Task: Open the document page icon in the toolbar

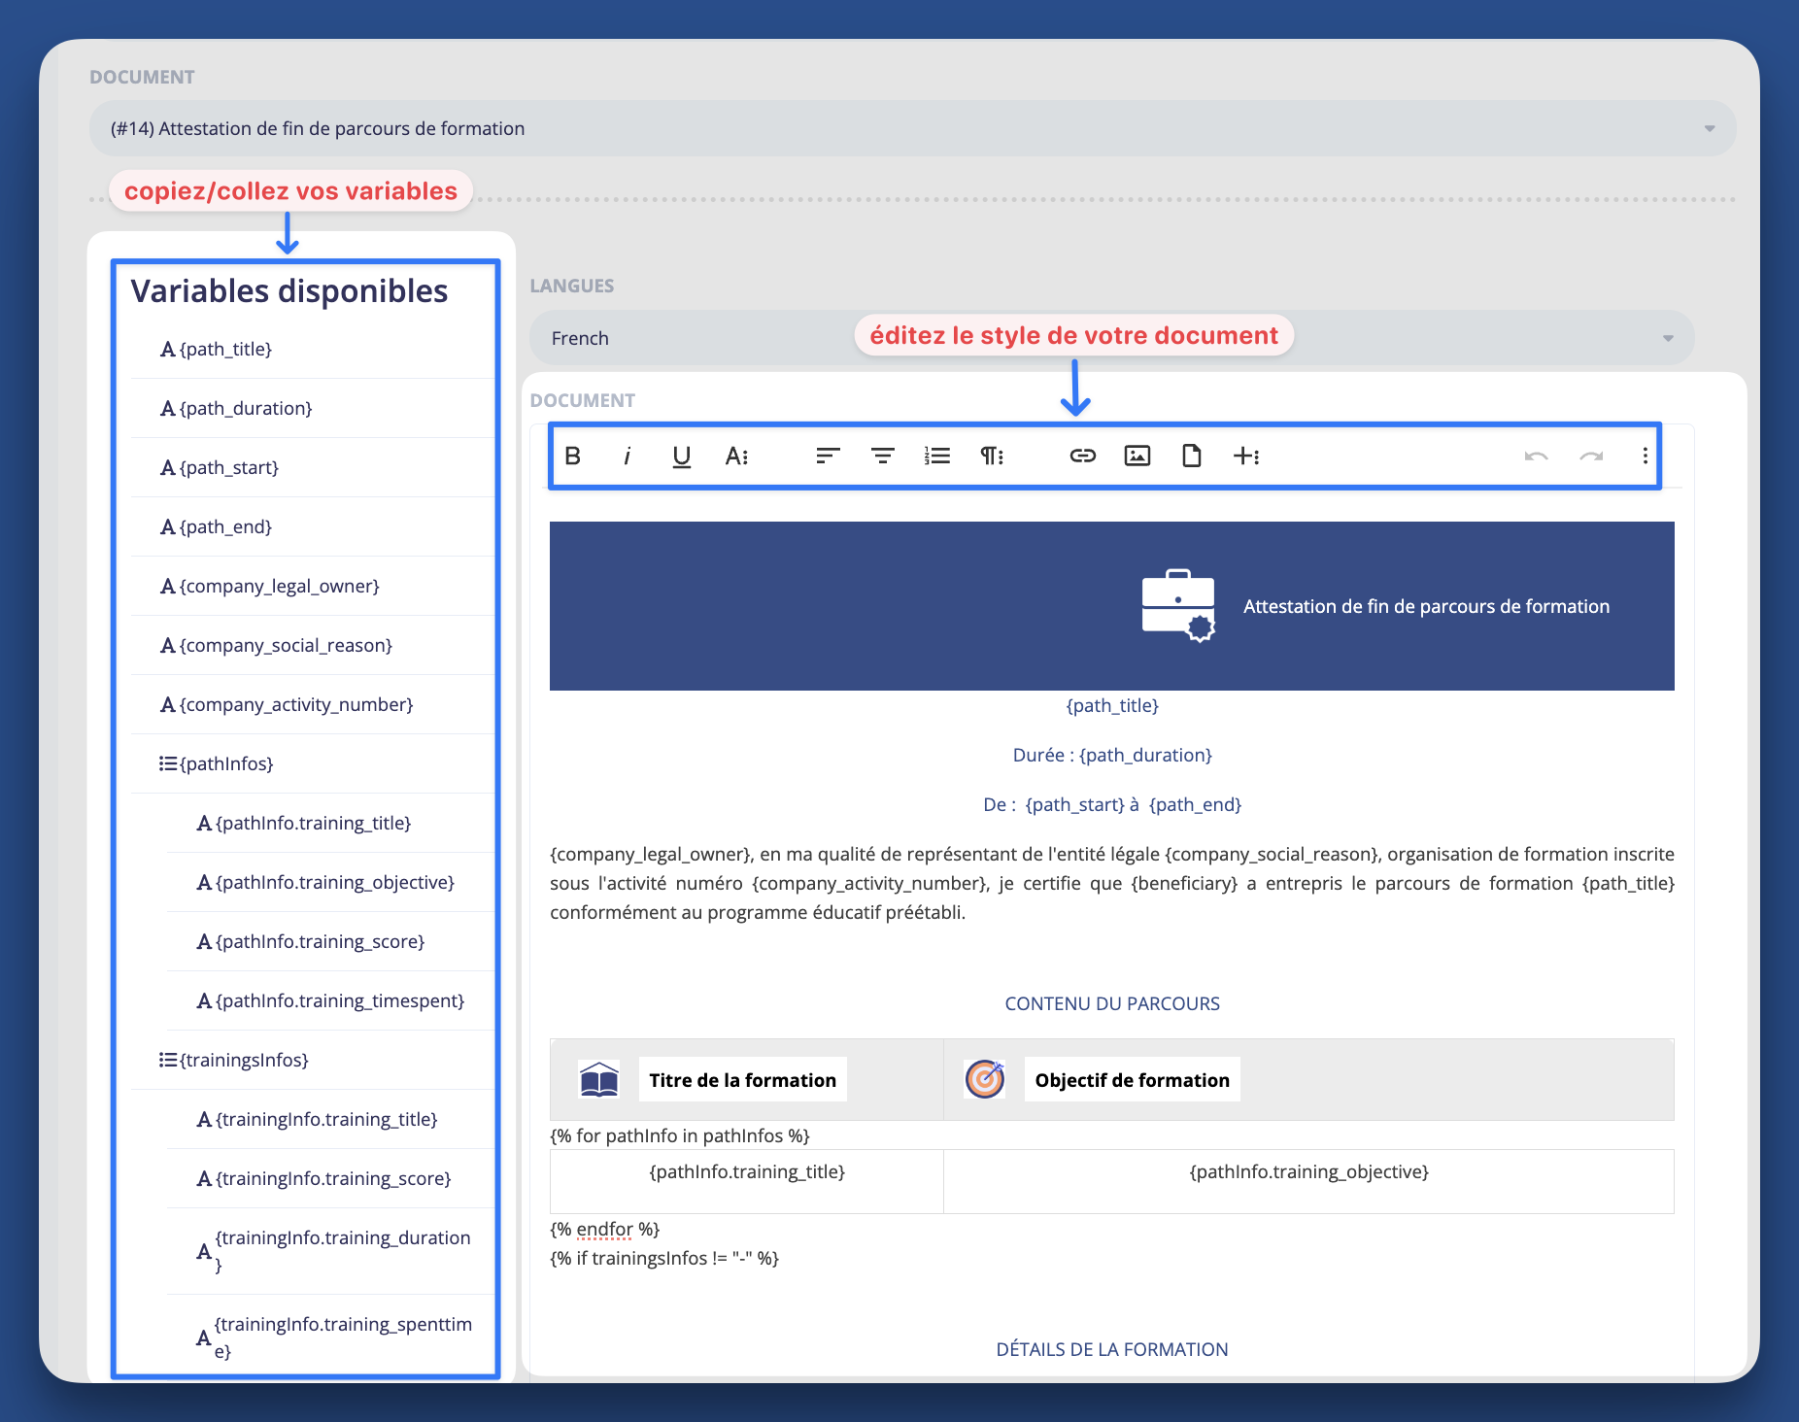Action: 1192,455
